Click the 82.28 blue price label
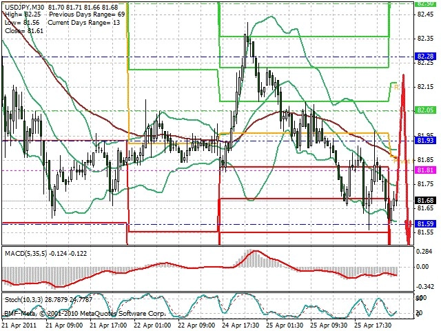This screenshot has width=441, height=331. coord(425,57)
